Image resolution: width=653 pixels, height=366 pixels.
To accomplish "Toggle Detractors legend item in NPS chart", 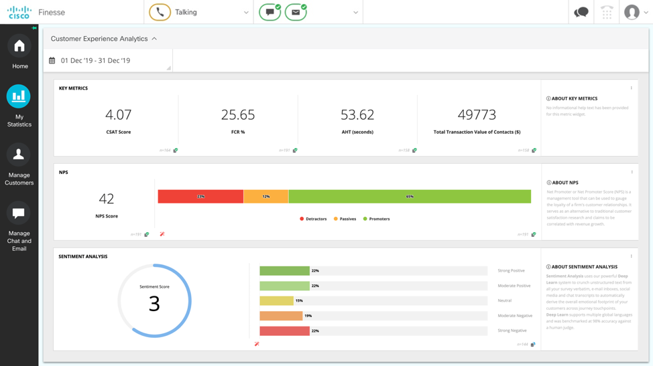I will (313, 219).
